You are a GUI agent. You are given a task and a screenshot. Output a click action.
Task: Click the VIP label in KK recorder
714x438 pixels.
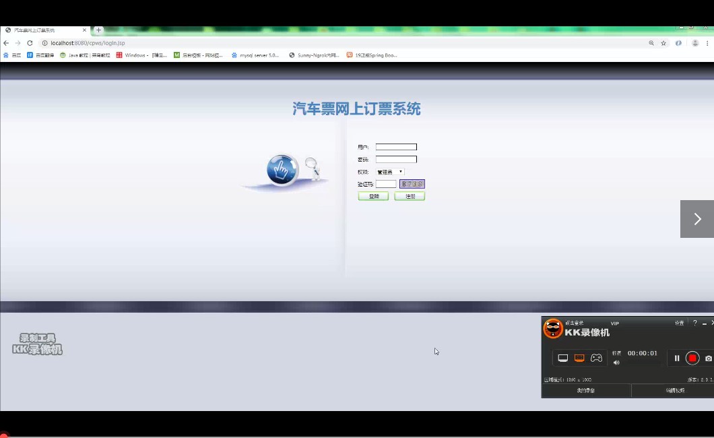click(x=615, y=323)
